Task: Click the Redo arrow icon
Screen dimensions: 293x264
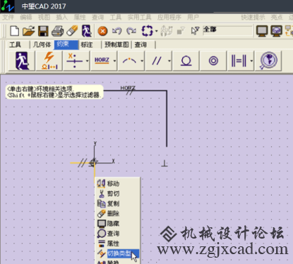Action: [x=131, y=31]
